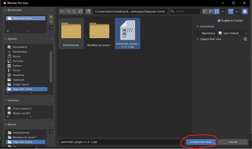Refresh the file list
252x149 pixels.
point(80,11)
